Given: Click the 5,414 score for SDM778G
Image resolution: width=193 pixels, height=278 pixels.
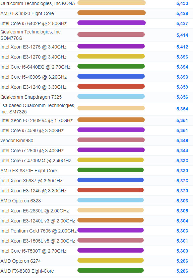Looking at the screenshot, I should click(x=182, y=35).
